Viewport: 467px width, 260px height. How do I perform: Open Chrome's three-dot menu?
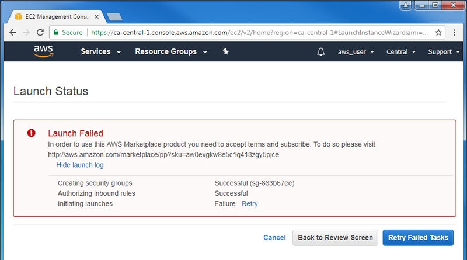click(456, 33)
